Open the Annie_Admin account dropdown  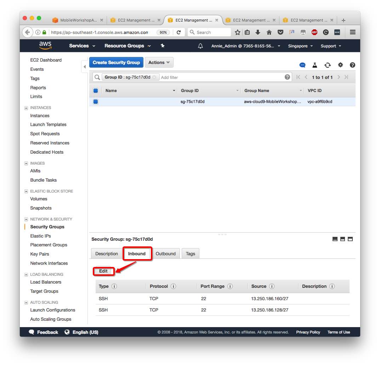[245, 46]
